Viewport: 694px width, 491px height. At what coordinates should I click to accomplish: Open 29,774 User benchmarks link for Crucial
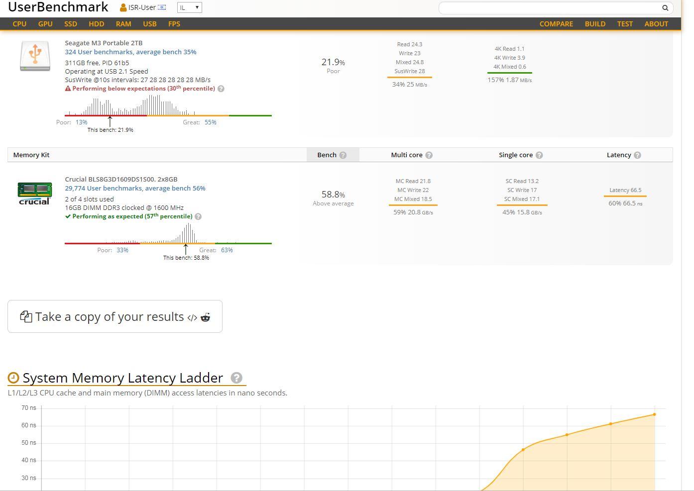tap(135, 188)
